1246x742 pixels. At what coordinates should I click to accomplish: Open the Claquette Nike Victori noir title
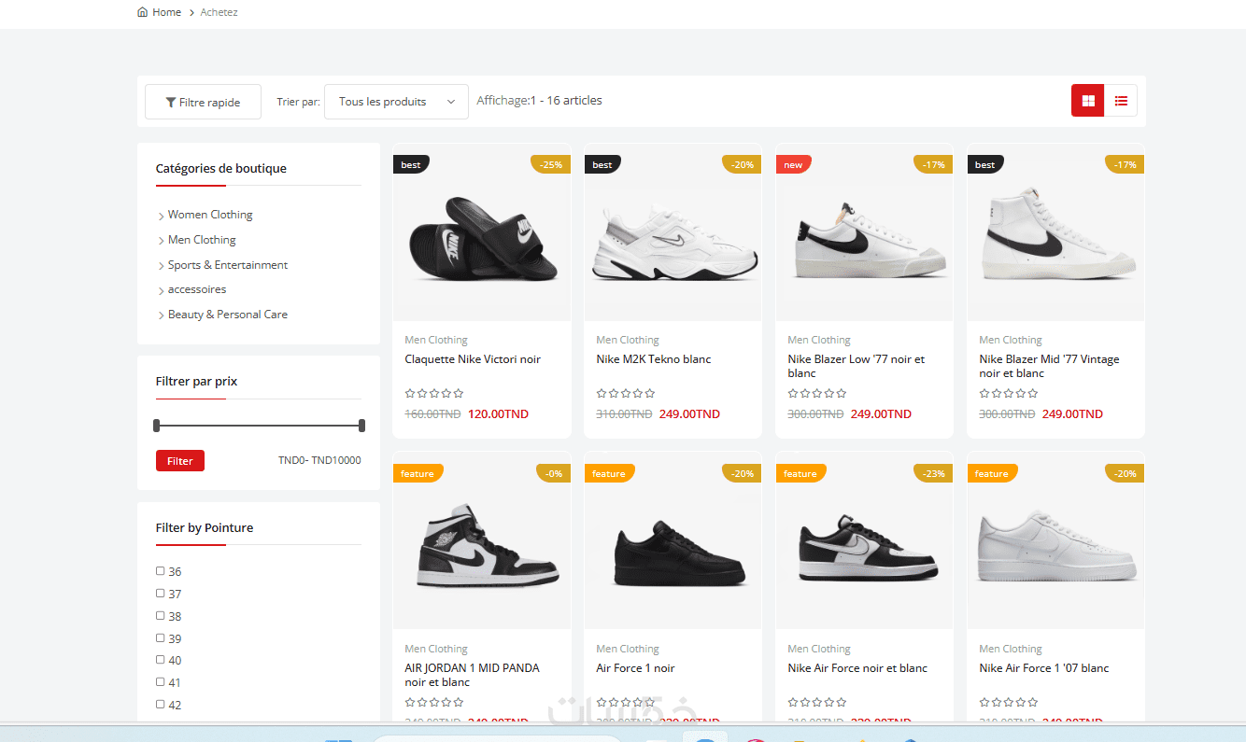[473, 359]
